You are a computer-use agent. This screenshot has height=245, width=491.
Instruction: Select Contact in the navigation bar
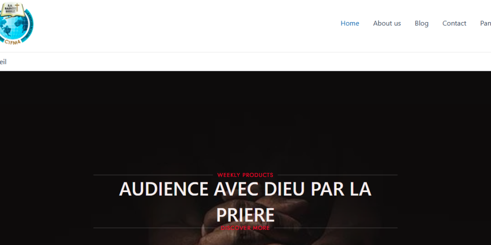coord(454,24)
